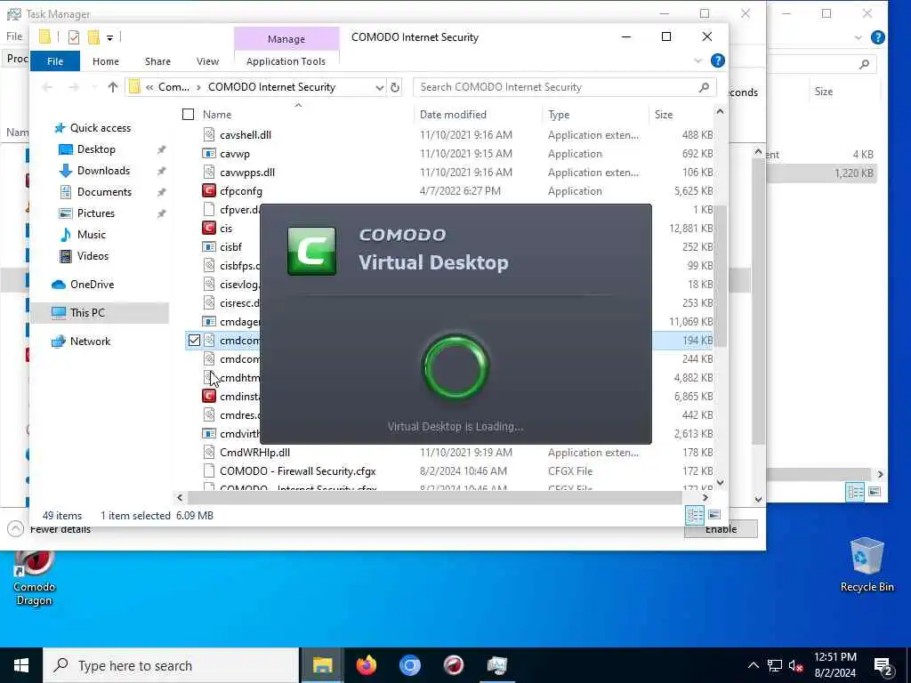
Task: Click the Virtual Desktop loading spinner
Action: [455, 367]
